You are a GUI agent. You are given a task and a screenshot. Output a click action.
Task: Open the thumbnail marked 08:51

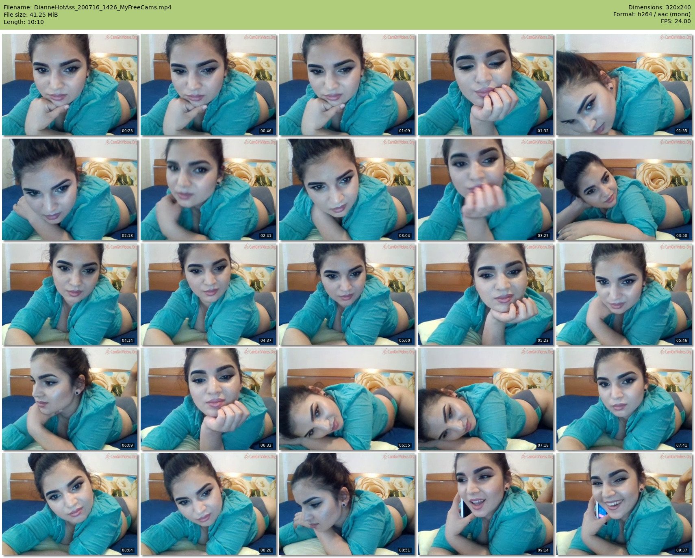coord(347,504)
